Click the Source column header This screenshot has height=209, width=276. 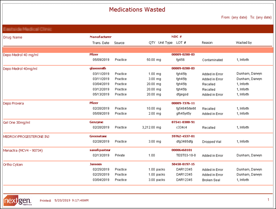[119, 43]
